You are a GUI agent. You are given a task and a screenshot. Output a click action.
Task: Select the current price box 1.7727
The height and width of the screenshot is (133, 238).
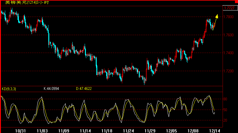[230, 8]
